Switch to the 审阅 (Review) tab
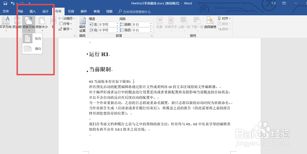This screenshot has width=307, height=154. tap(96, 11)
